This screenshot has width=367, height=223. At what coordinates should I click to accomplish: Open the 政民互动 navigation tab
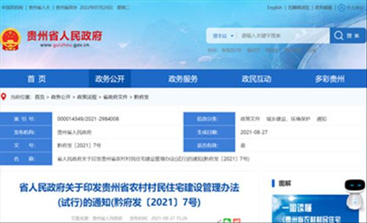256,79
